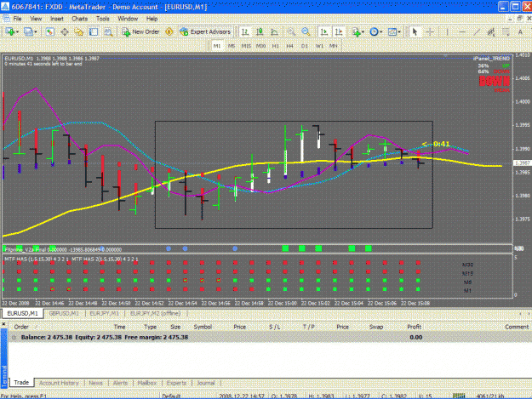Toggle the Terminal window icon
The image size is (532, 399).
[x=94, y=31]
